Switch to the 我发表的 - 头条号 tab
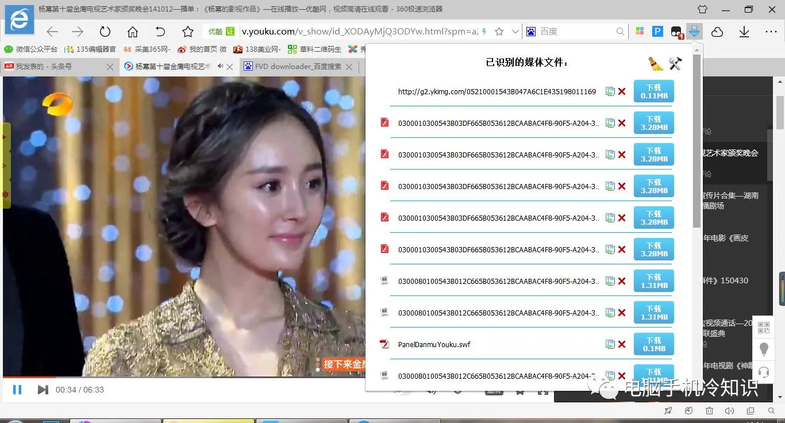Image resolution: width=785 pixels, height=423 pixels. point(52,66)
